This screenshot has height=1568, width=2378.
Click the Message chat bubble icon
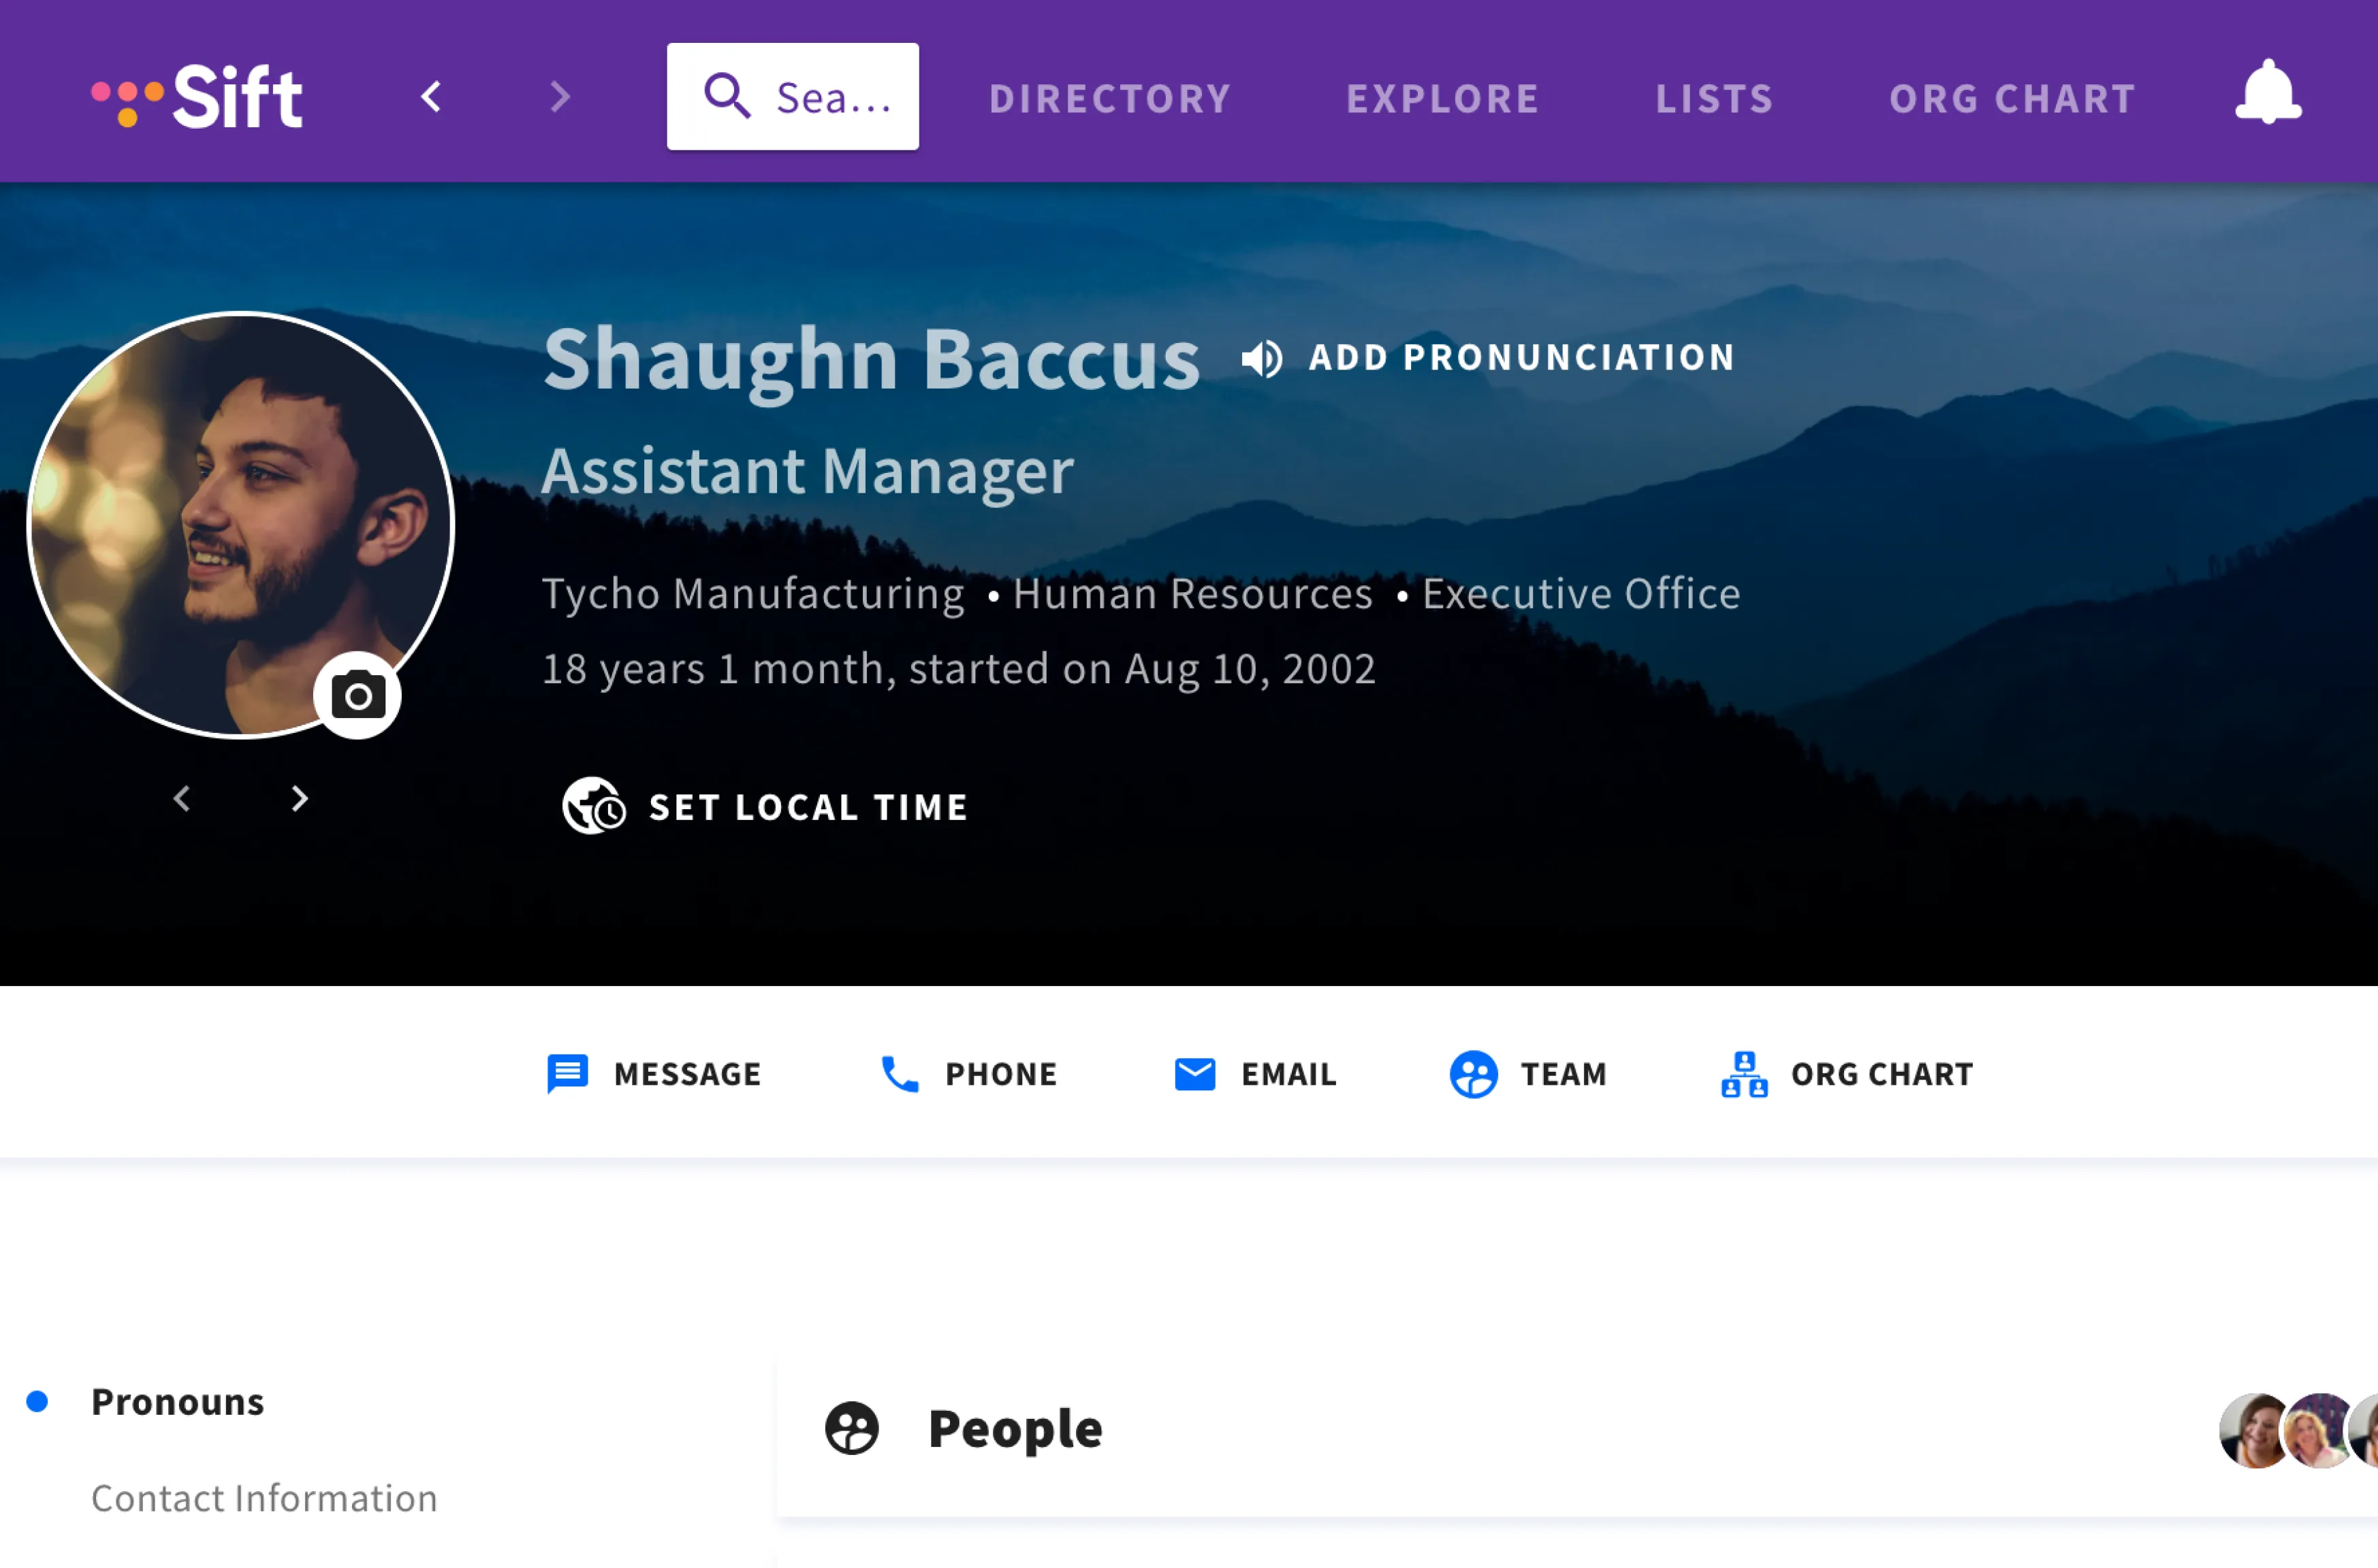567,1074
